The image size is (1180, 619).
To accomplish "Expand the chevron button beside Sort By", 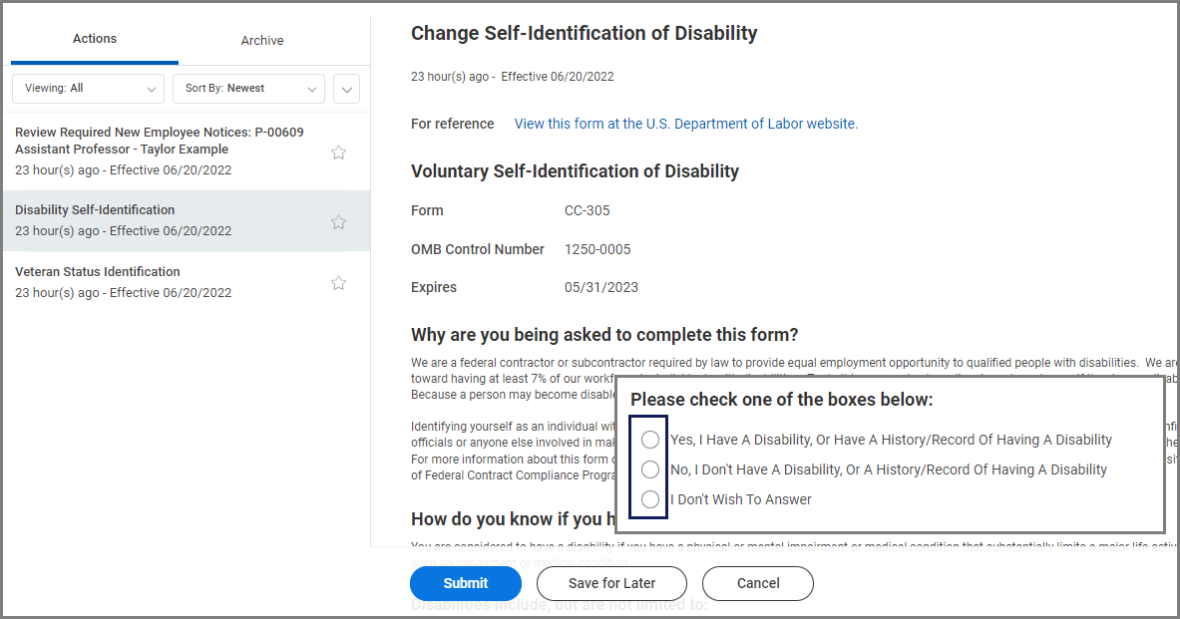I will click(x=346, y=89).
